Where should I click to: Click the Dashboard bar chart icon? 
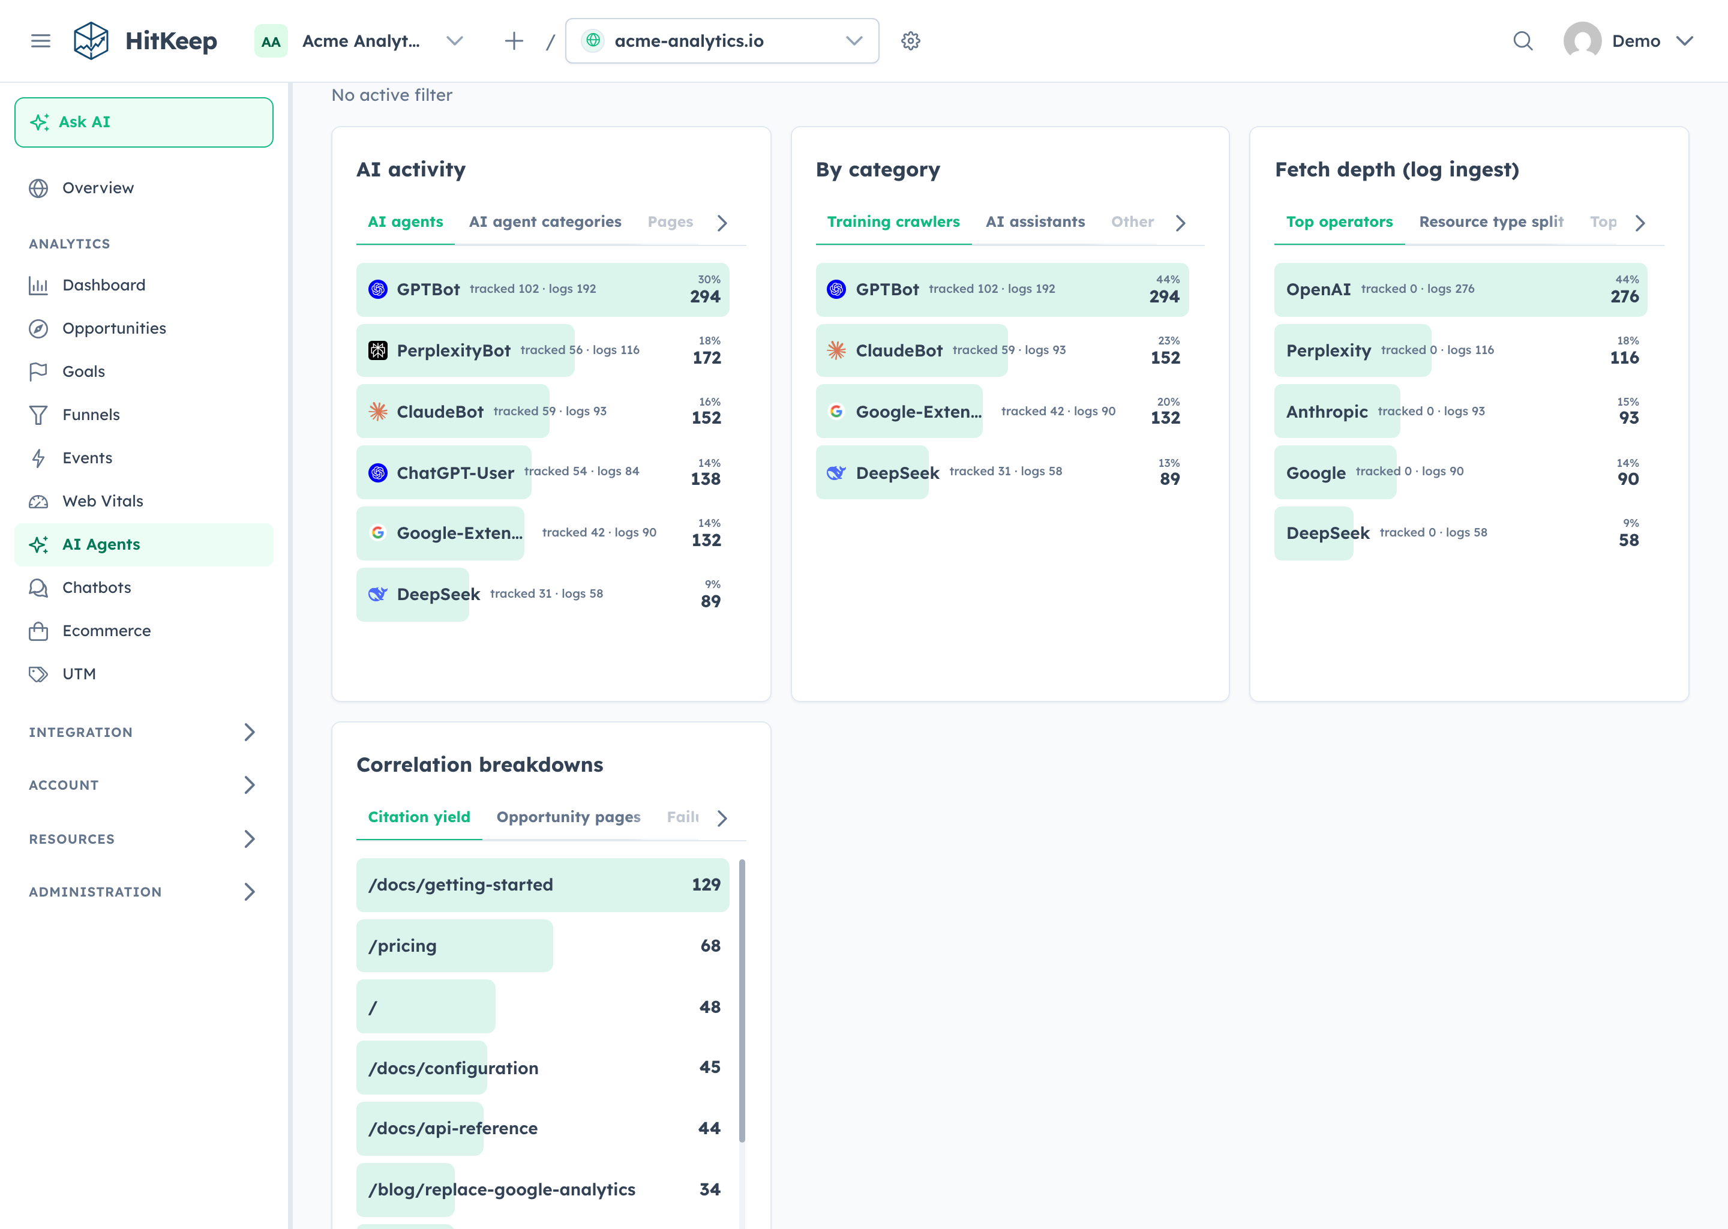click(38, 285)
